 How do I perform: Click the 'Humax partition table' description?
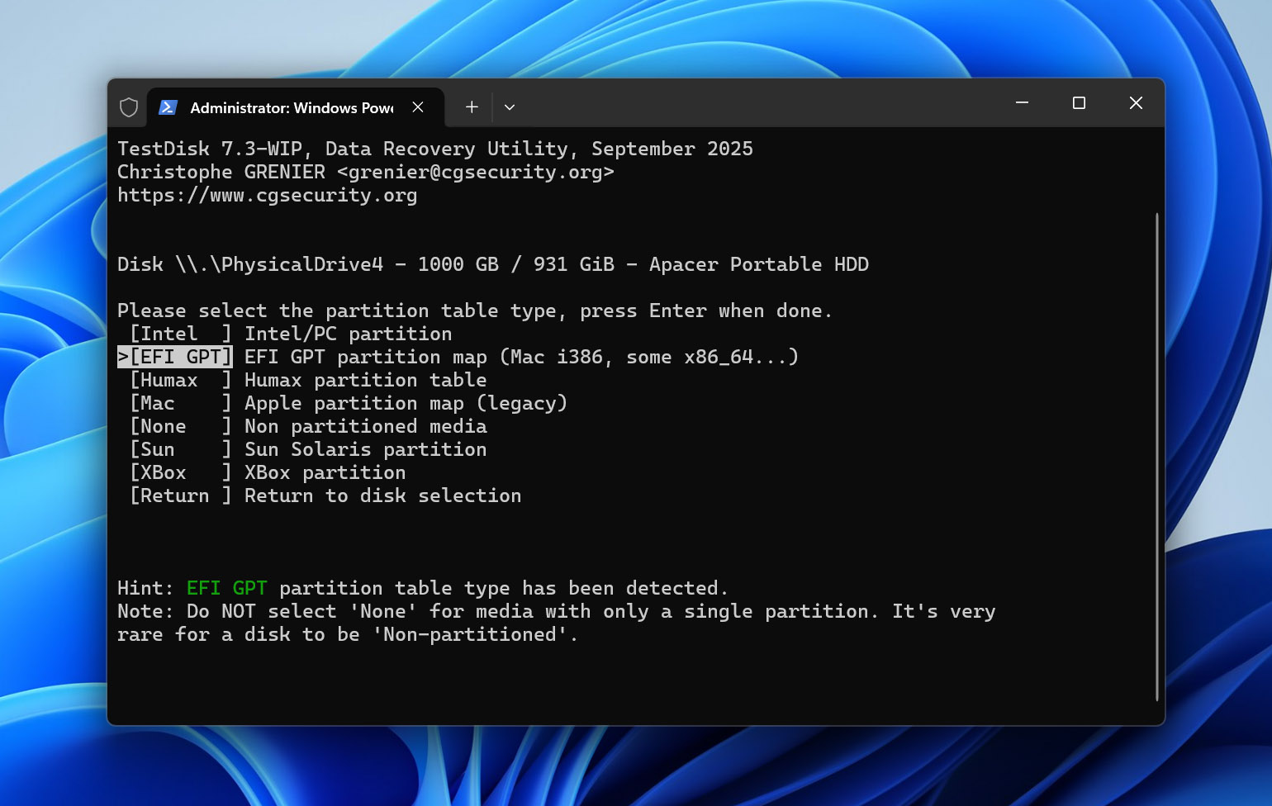tap(365, 380)
